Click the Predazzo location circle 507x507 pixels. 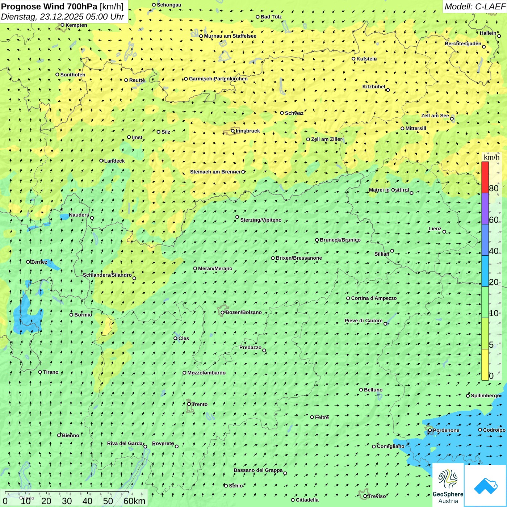click(264, 350)
